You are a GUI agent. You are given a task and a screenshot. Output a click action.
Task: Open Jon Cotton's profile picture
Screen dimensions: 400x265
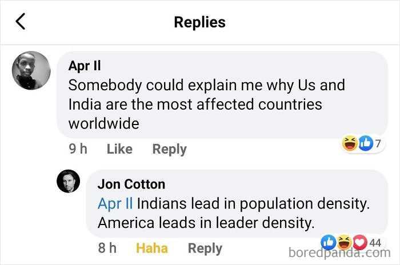click(68, 181)
